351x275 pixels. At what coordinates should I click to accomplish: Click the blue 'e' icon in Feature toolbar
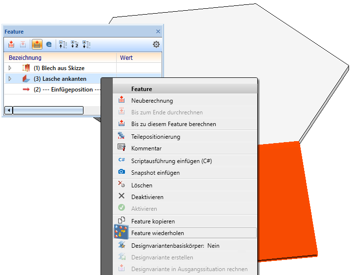tap(49, 44)
